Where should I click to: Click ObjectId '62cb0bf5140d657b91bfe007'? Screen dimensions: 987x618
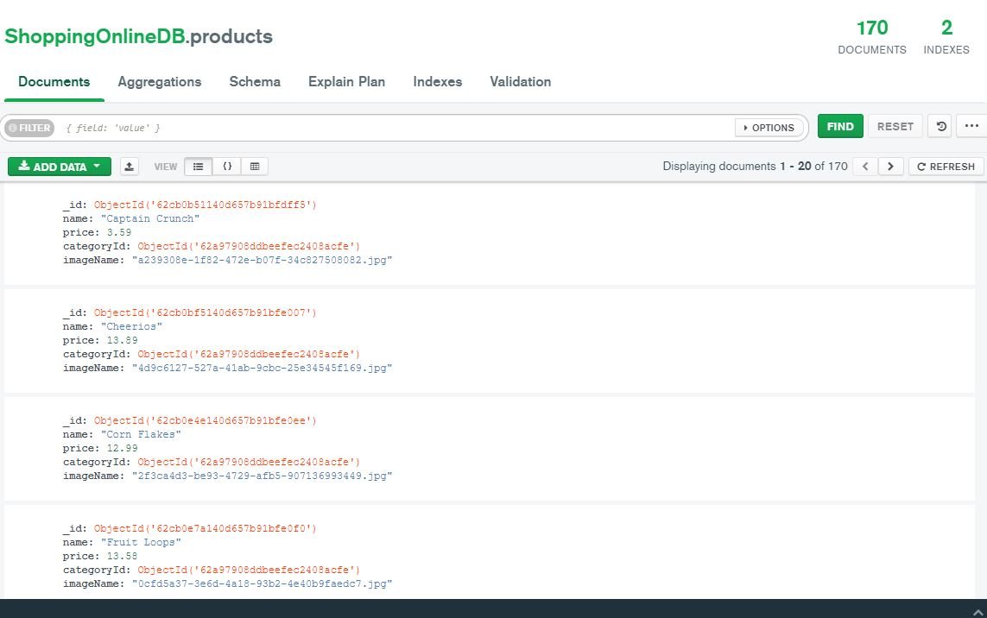pos(206,312)
